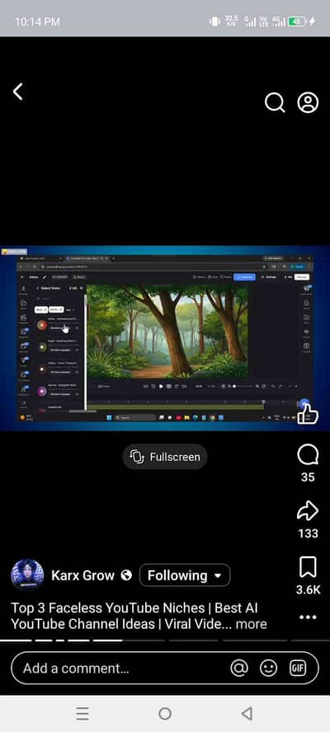Open the Following dropdown

coord(185,575)
